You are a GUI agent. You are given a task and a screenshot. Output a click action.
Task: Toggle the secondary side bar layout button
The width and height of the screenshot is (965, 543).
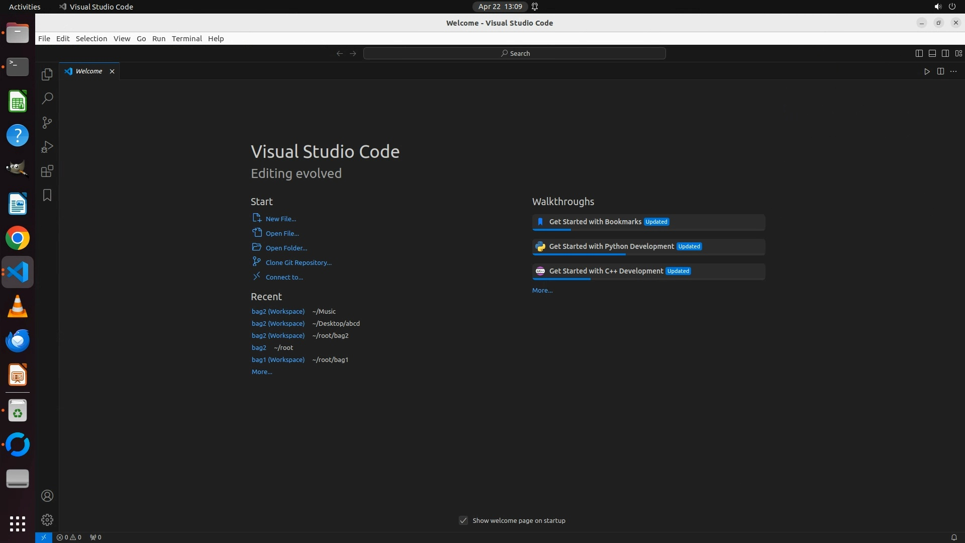click(x=945, y=53)
